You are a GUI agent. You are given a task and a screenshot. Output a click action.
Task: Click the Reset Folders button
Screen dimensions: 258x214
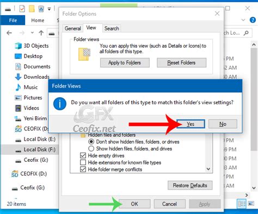(182, 62)
